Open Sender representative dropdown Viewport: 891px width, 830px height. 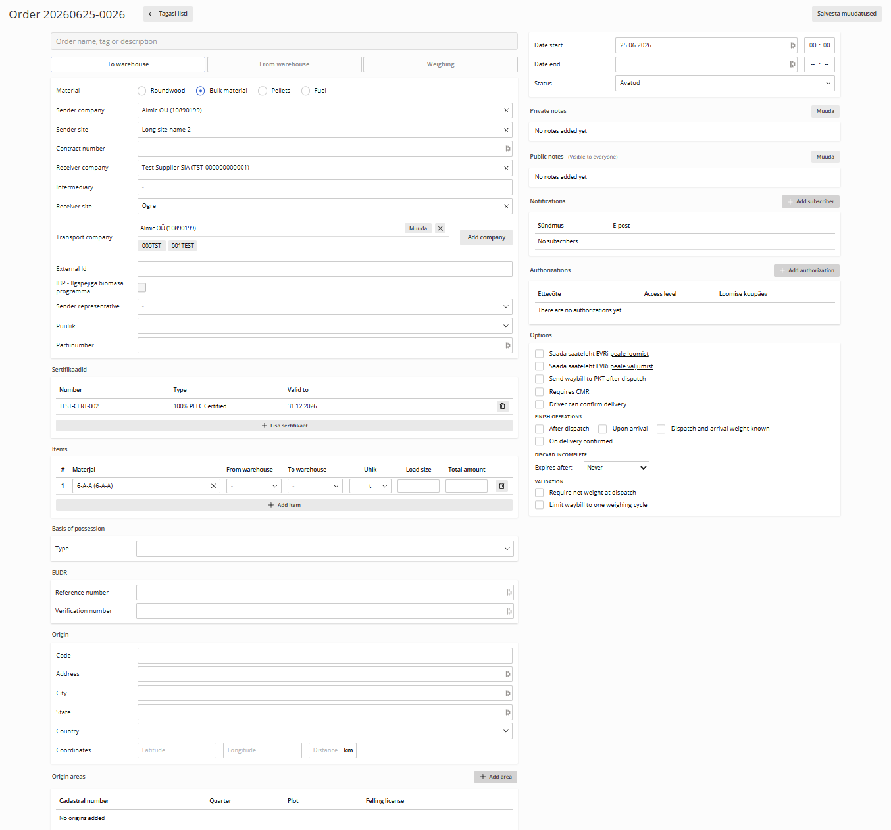(324, 307)
